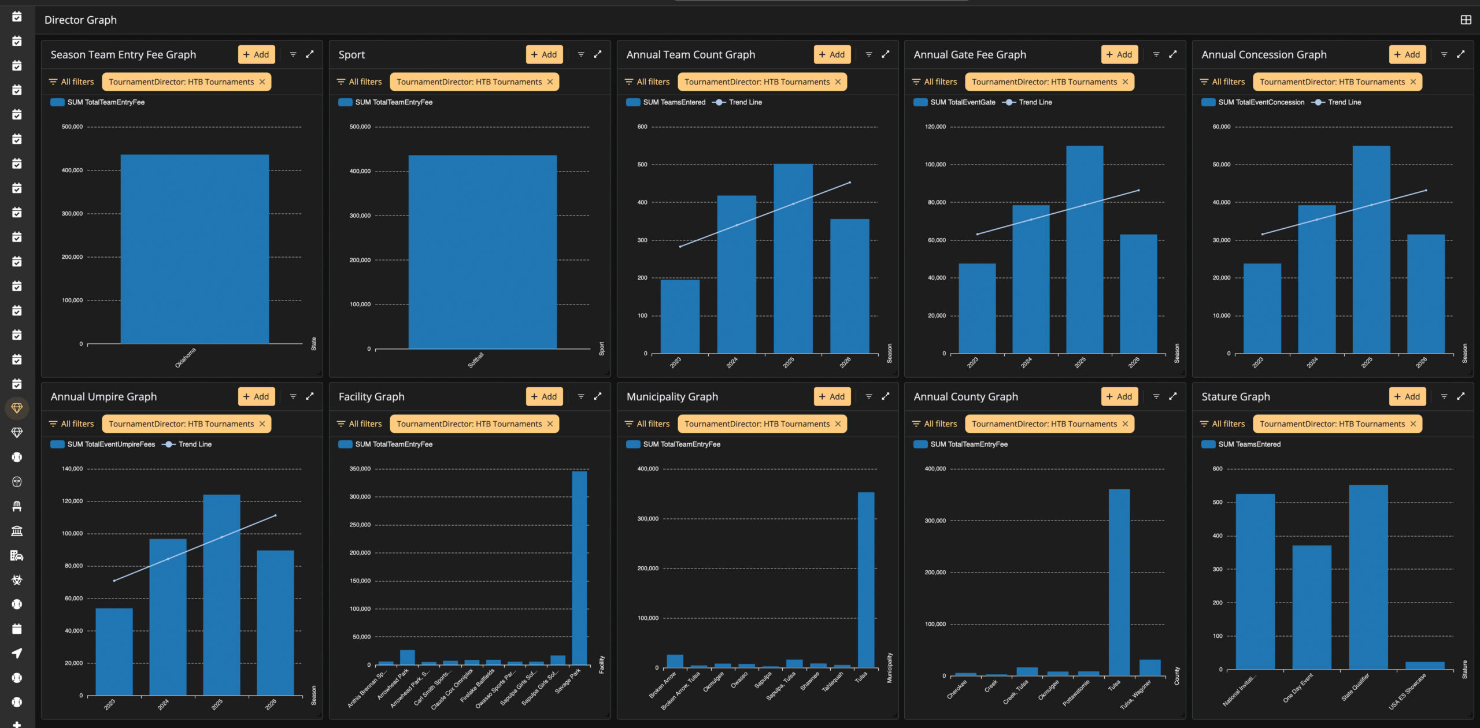Open the hockey mask sidebar icon
Image resolution: width=1480 pixels, height=728 pixels.
(x=17, y=482)
